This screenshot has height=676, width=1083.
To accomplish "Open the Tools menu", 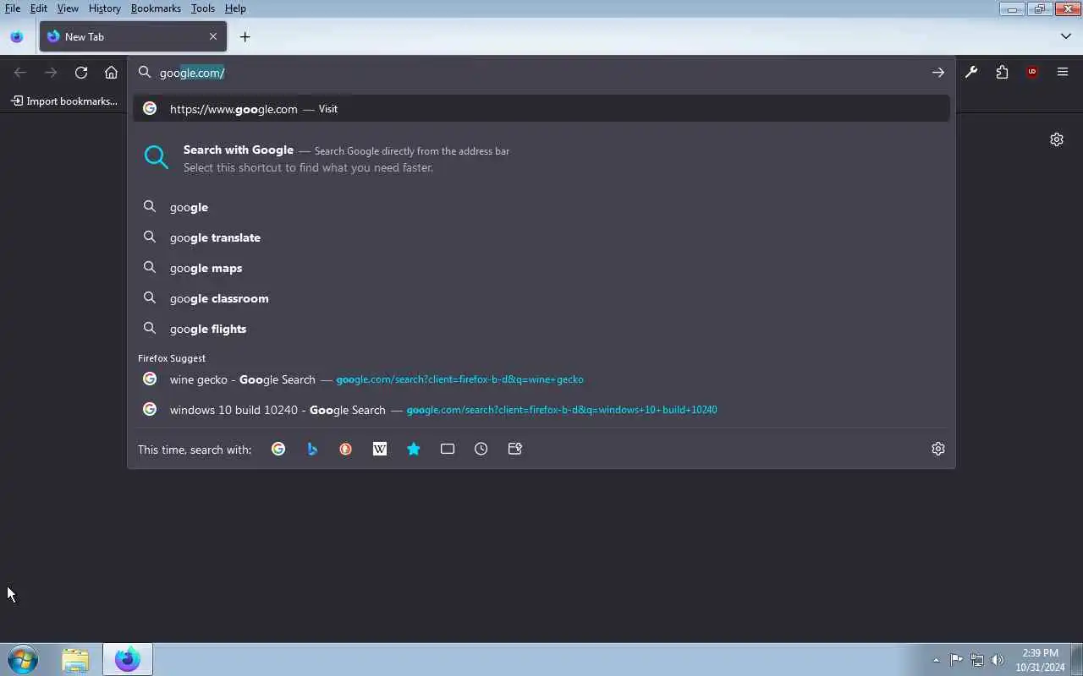I will point(203,8).
